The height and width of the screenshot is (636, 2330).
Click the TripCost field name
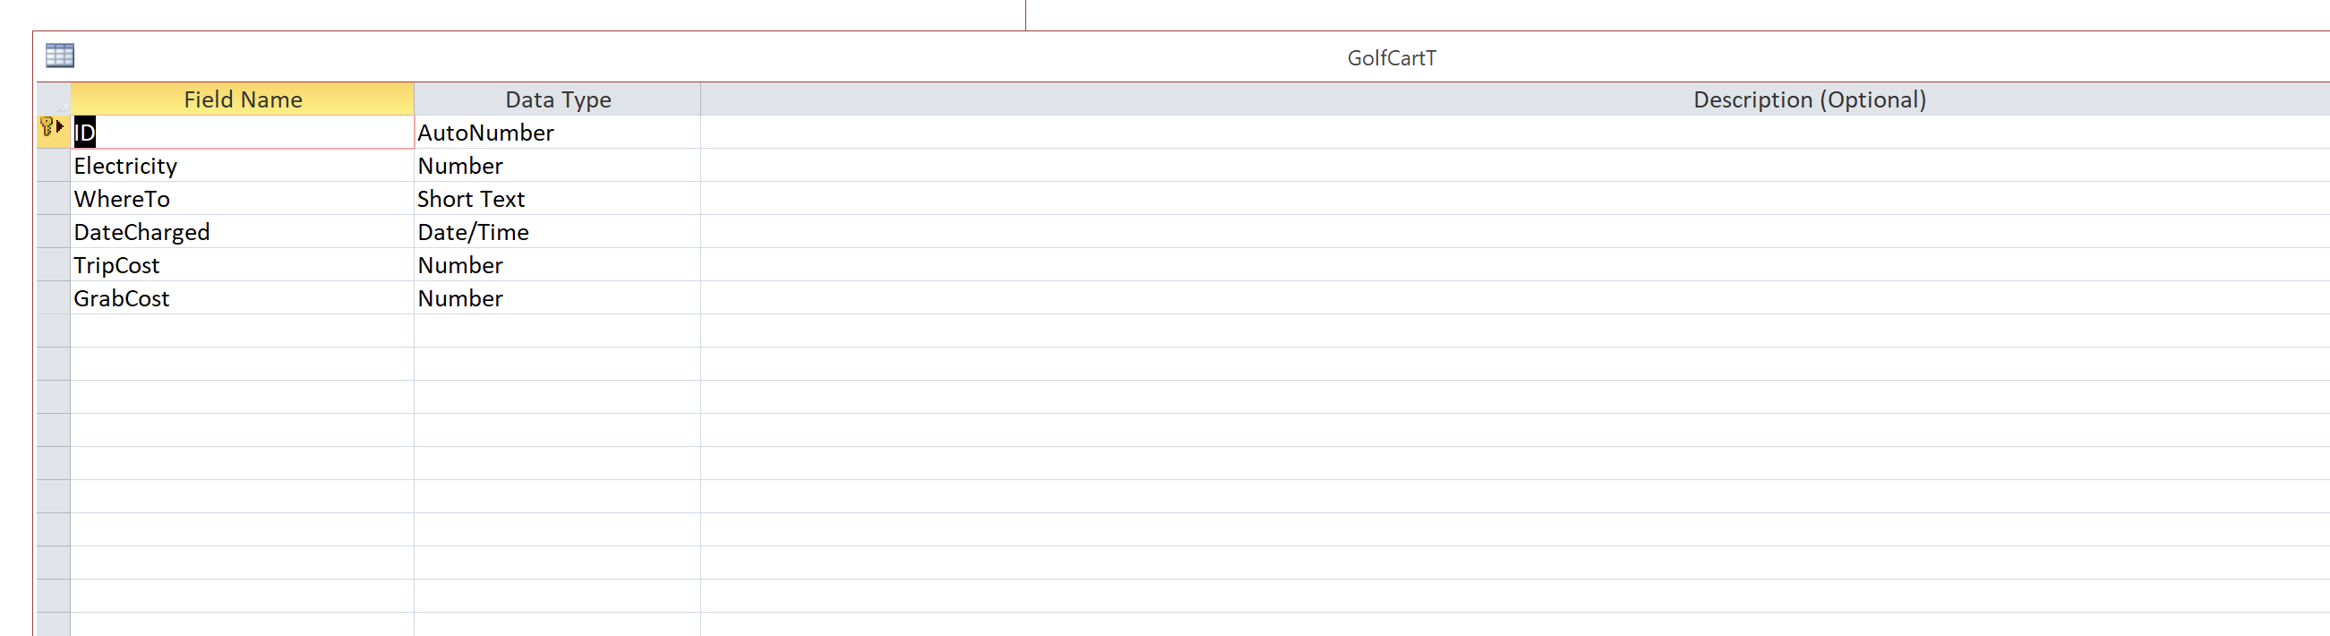pyautogui.click(x=116, y=265)
